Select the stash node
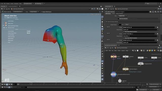The width and height of the screenshot is (162, 91). tap(114, 57)
